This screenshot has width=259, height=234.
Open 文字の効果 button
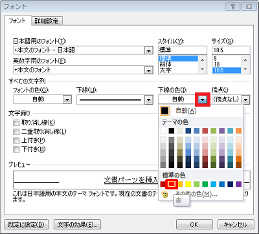click(x=77, y=224)
